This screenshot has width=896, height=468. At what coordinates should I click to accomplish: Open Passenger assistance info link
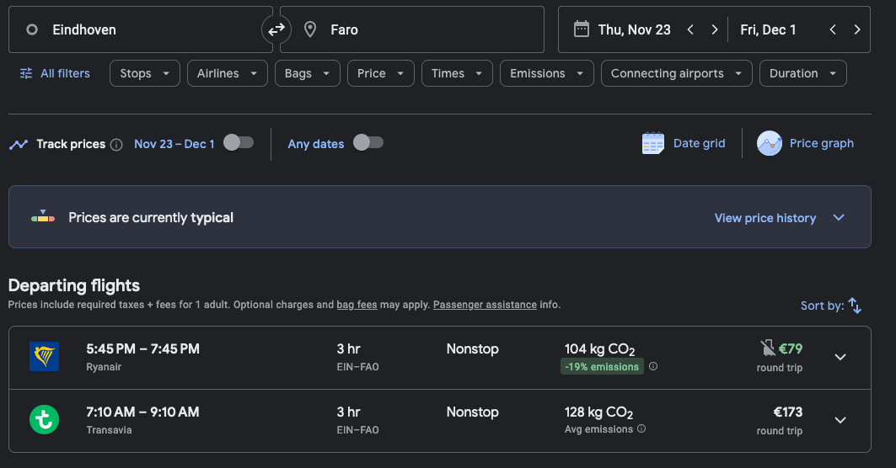[485, 305]
